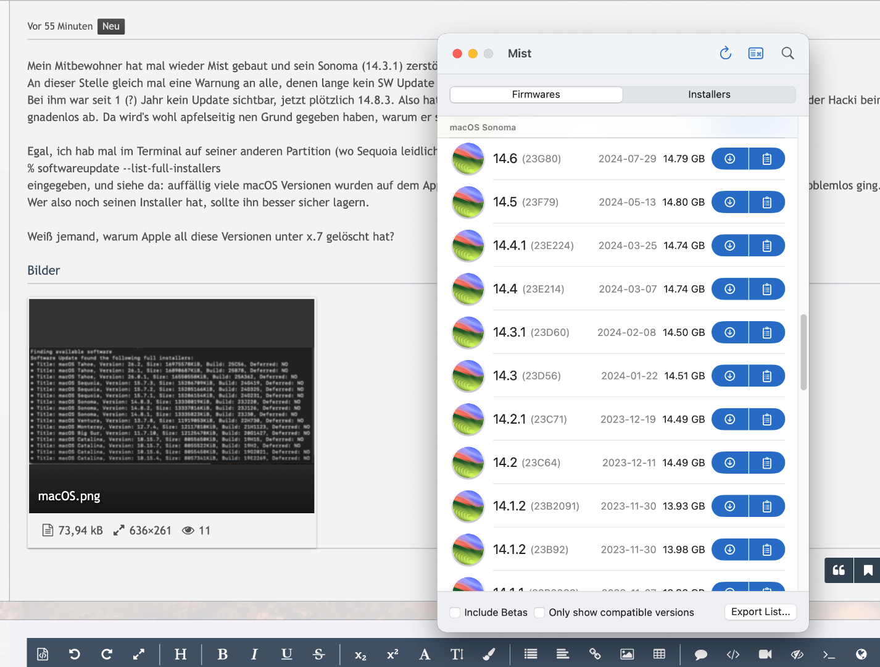
Task: Insert a hyperlink in the editor
Action: click(x=595, y=654)
